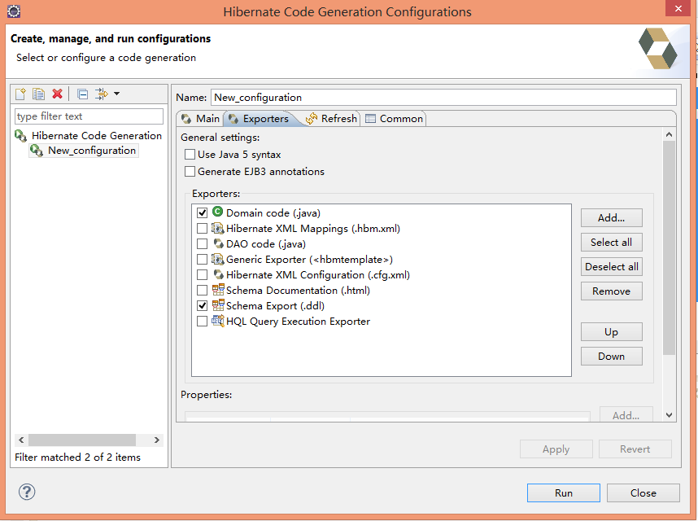Click the Revert button

pos(635,449)
